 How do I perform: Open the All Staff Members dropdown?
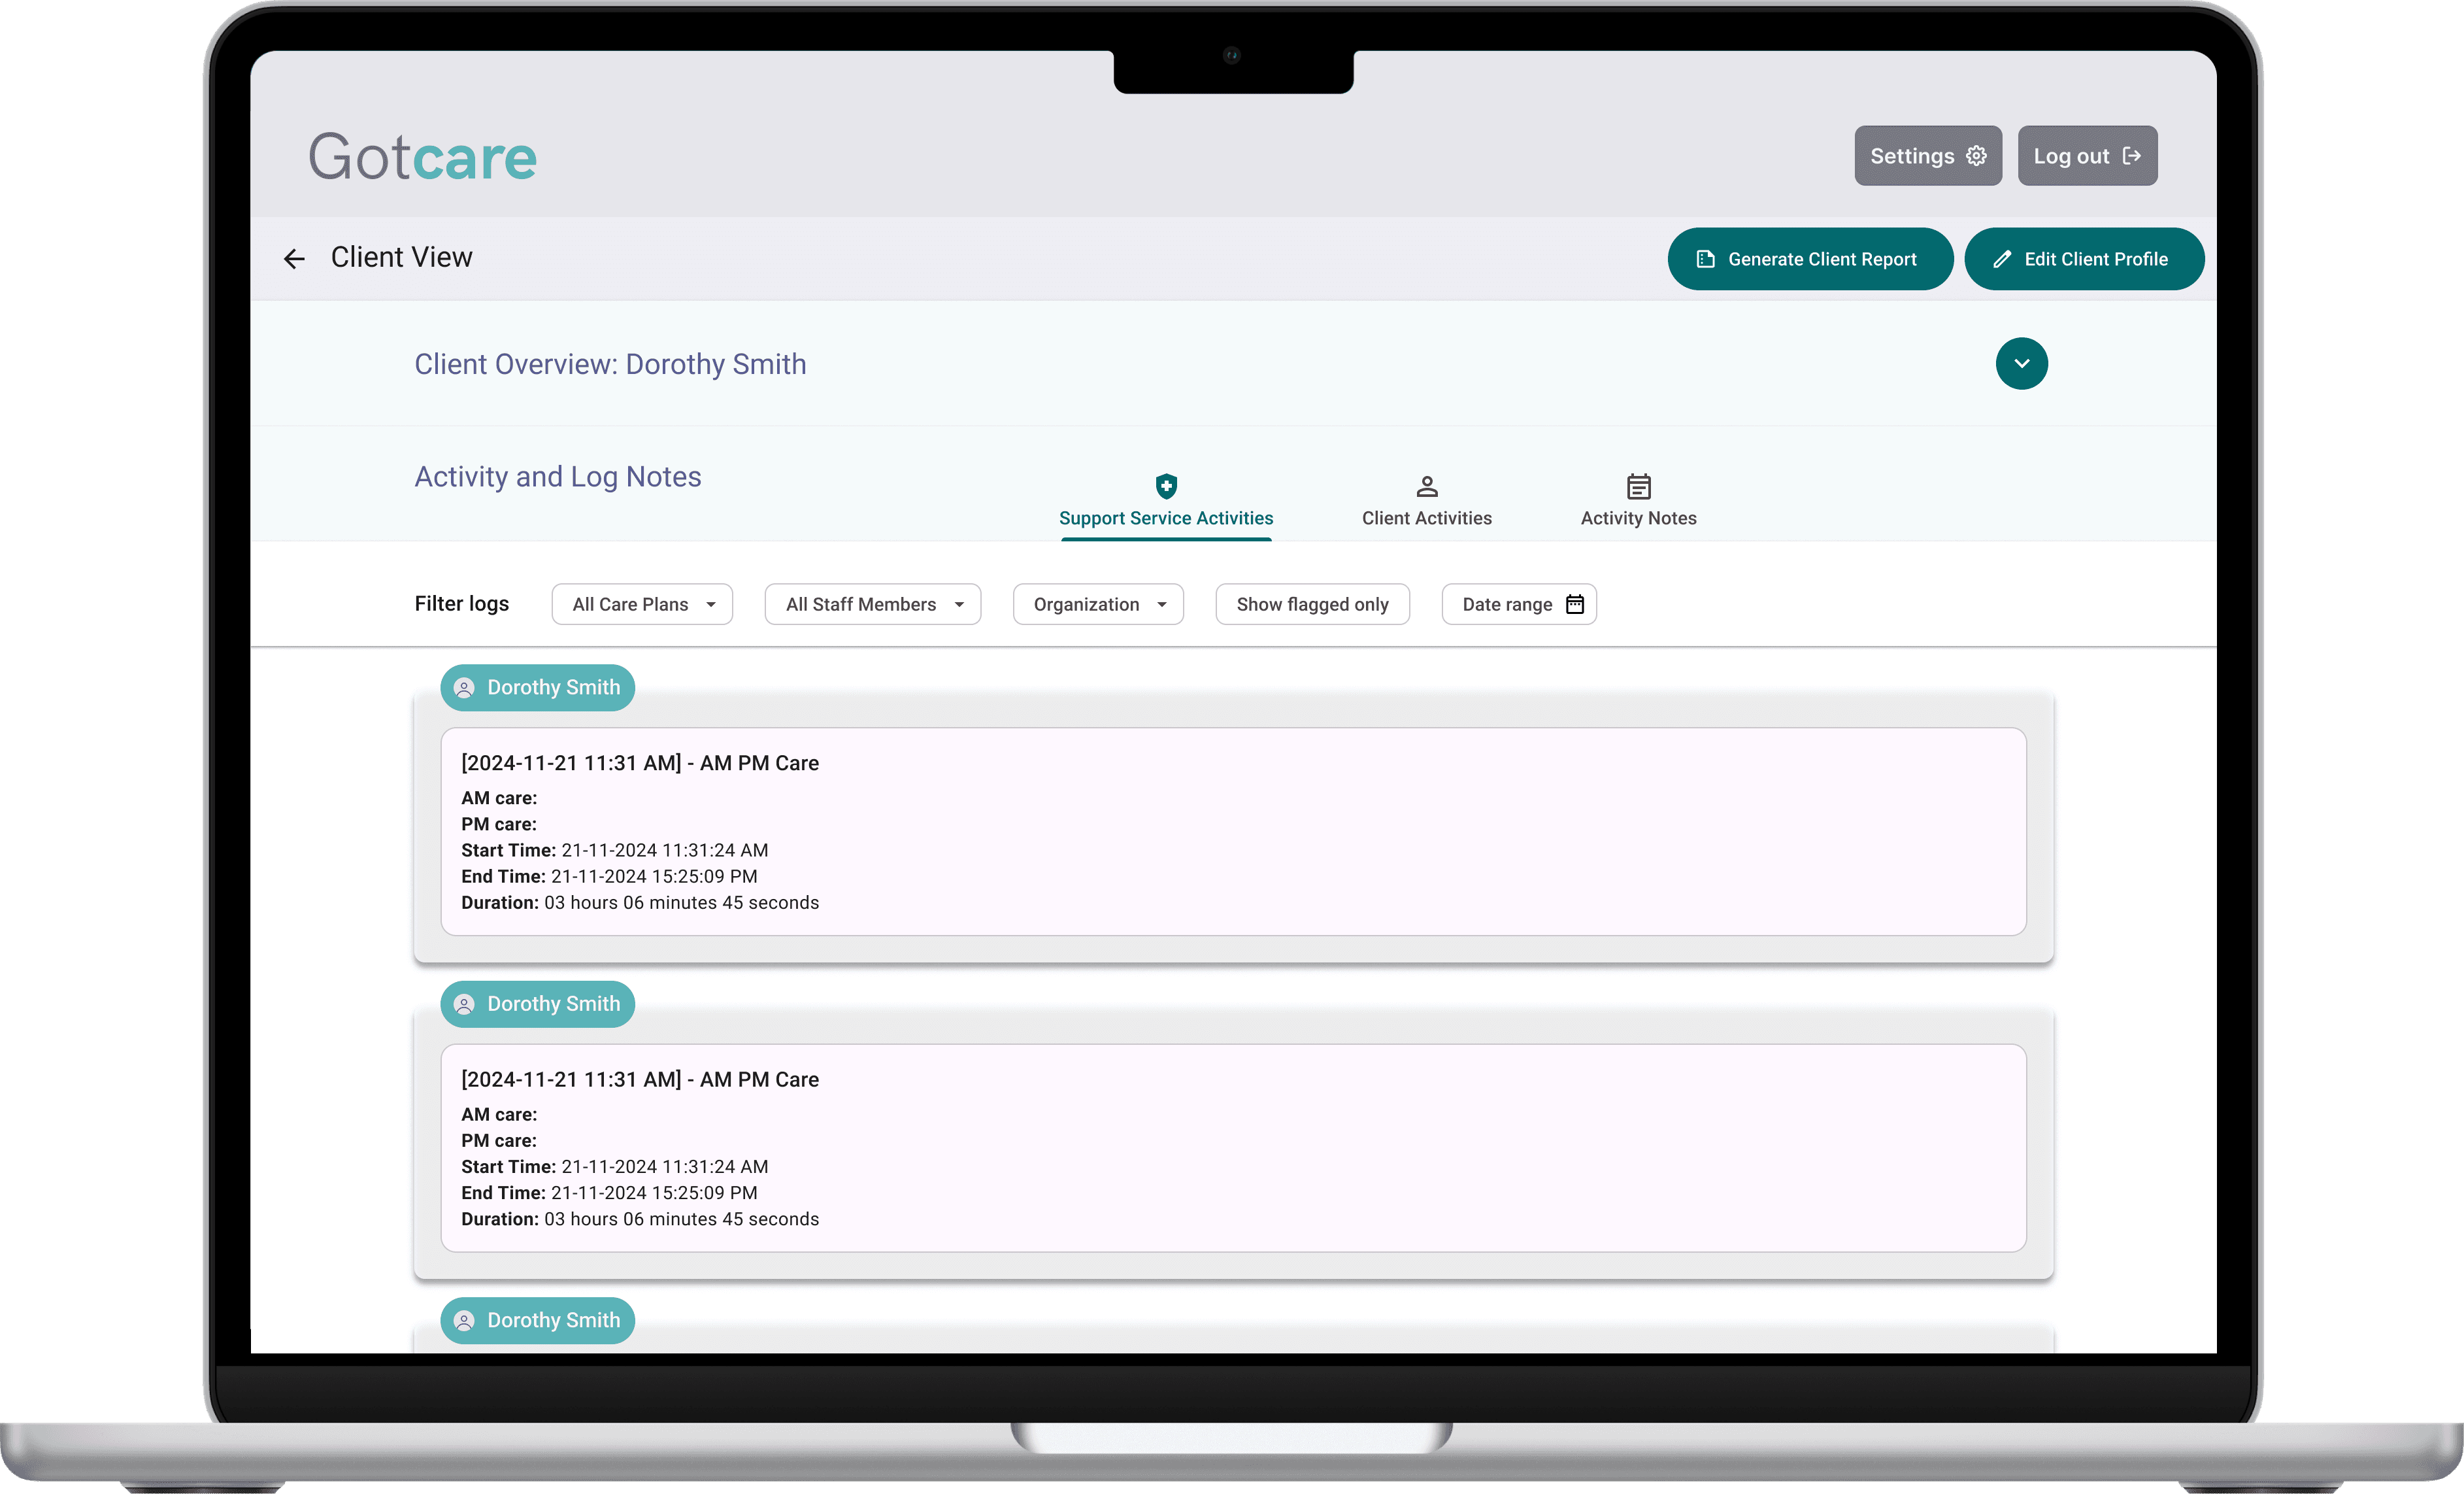pyautogui.click(x=873, y=604)
